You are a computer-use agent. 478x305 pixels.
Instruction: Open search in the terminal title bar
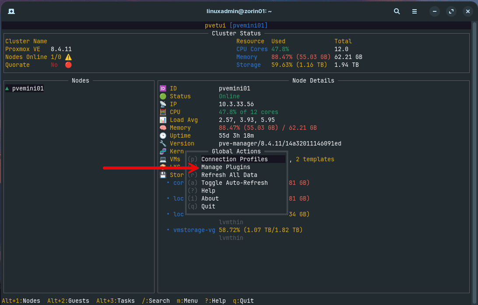tap(397, 11)
